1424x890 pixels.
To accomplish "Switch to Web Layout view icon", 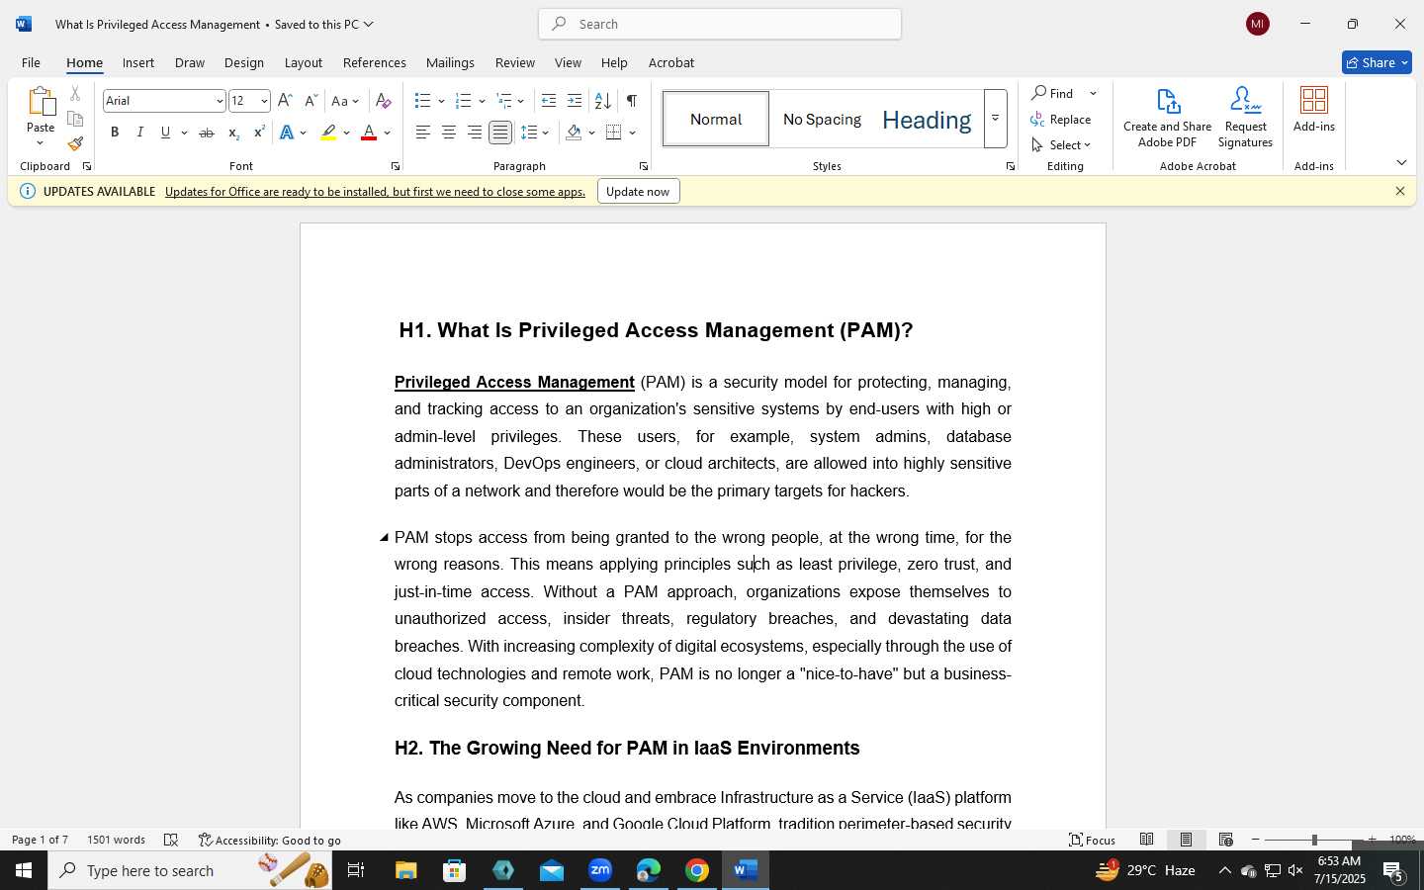I will pyautogui.click(x=1226, y=840).
